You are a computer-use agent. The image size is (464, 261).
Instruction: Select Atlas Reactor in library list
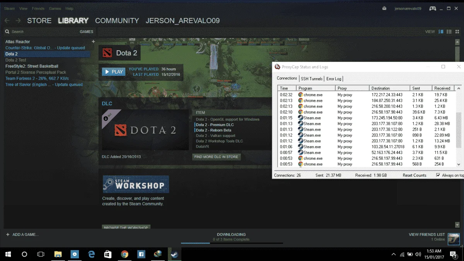pyautogui.click(x=18, y=41)
